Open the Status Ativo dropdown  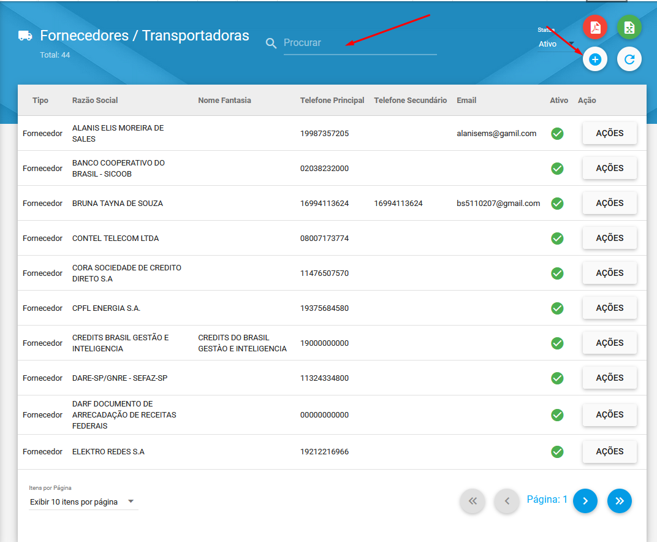(557, 44)
